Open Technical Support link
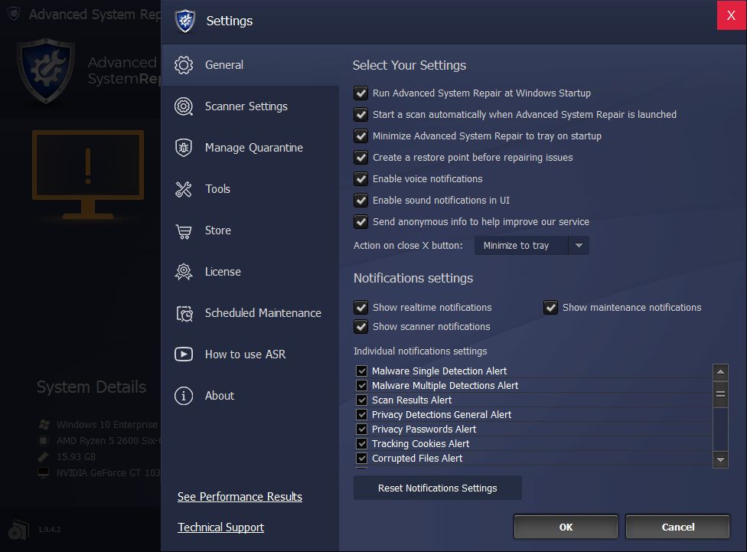 (220, 528)
